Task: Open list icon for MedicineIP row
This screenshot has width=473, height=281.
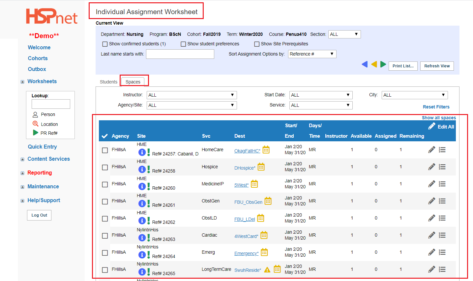Action: pos(442,184)
